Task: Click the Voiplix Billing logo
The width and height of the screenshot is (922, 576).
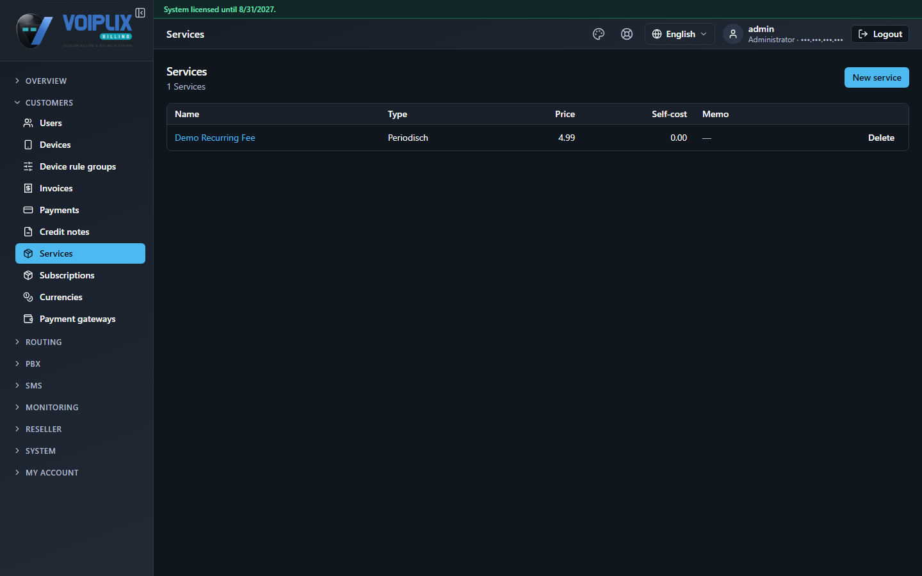Action: point(74,31)
